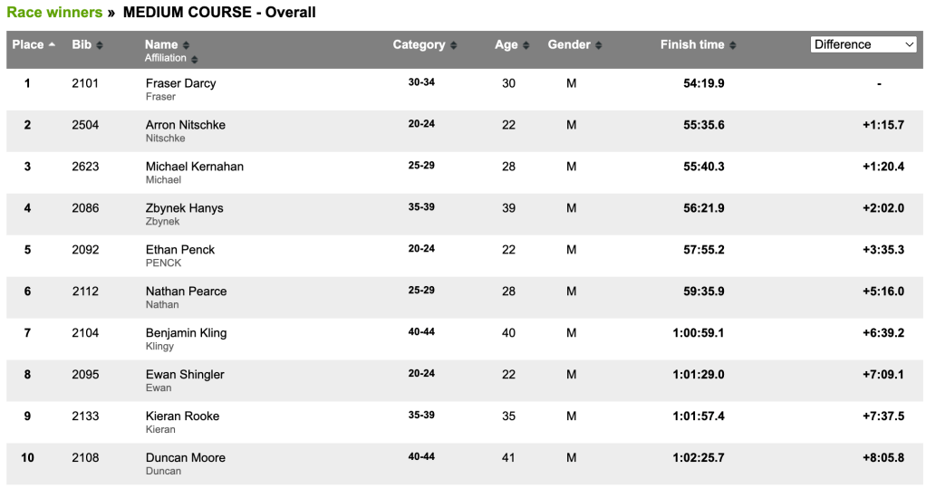Select runner Fraser Darcy's name
Screen dimensions: 926x488
coord(181,83)
